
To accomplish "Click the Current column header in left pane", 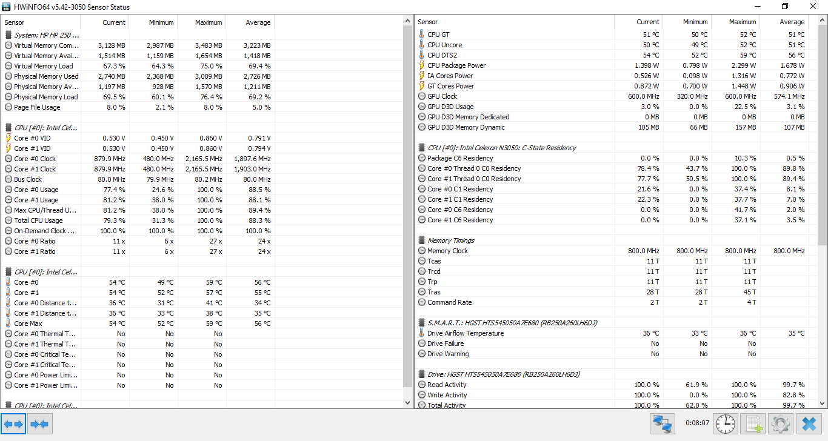I will (x=105, y=22).
